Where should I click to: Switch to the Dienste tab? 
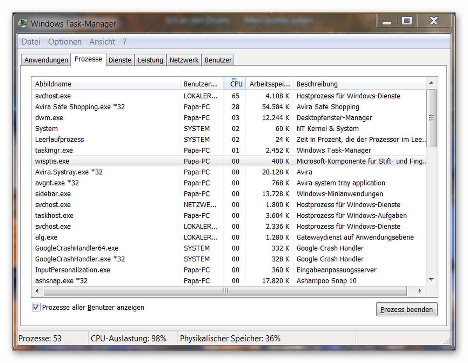(120, 60)
